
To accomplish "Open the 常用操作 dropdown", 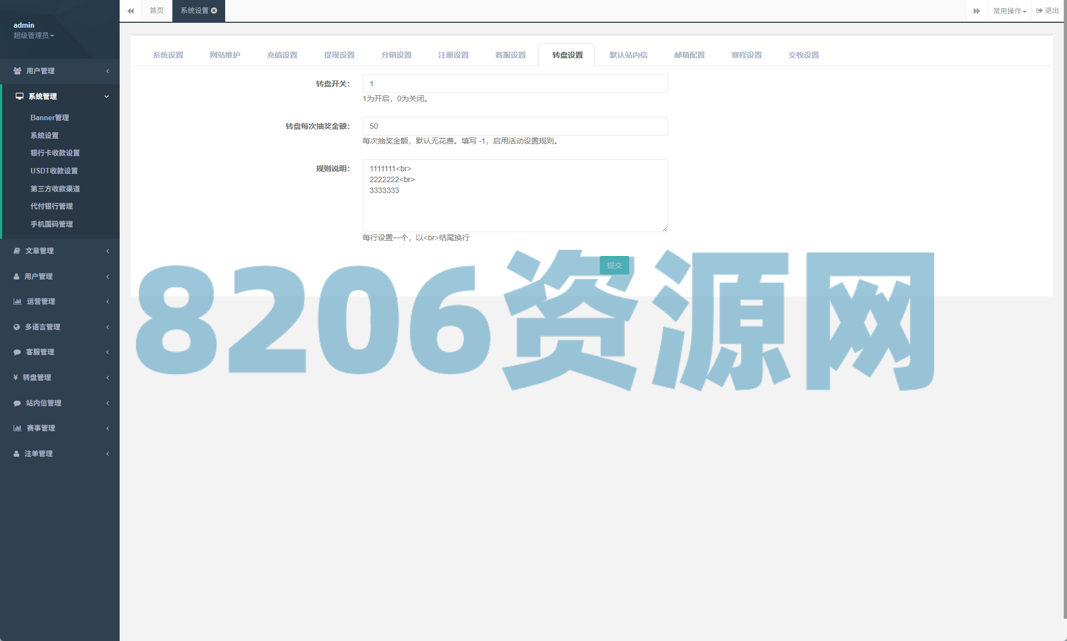I will pos(1009,11).
